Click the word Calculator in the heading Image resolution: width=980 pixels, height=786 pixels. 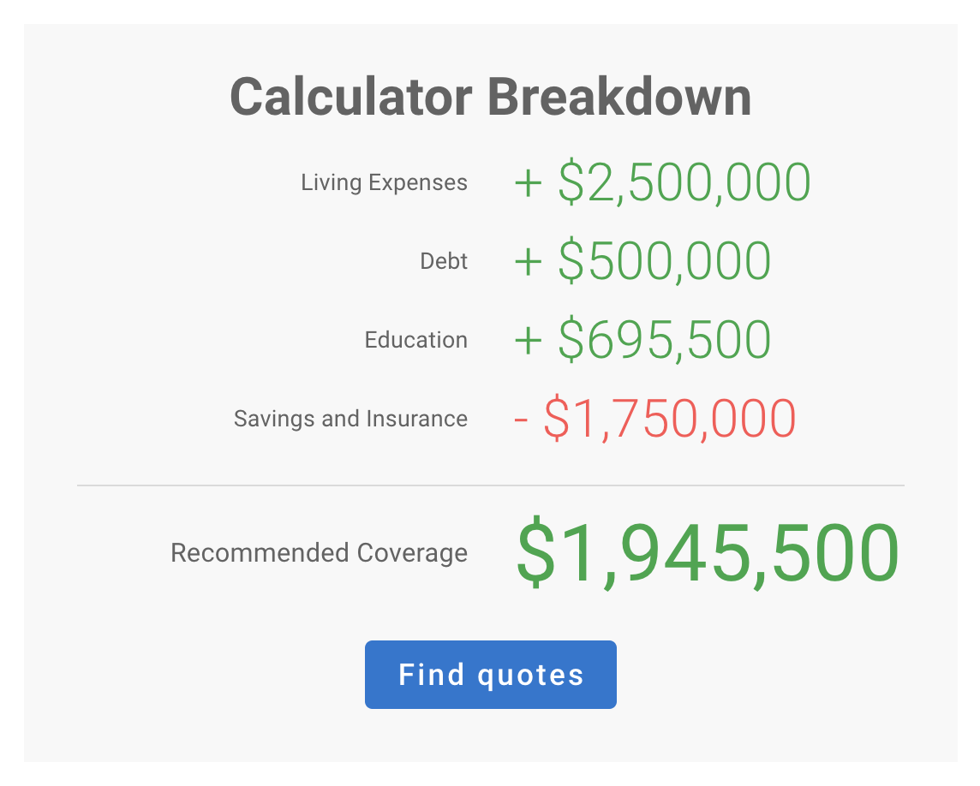point(351,97)
